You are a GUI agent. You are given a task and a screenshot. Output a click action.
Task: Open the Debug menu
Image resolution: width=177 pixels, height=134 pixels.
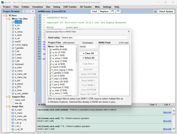tap(57, 7)
